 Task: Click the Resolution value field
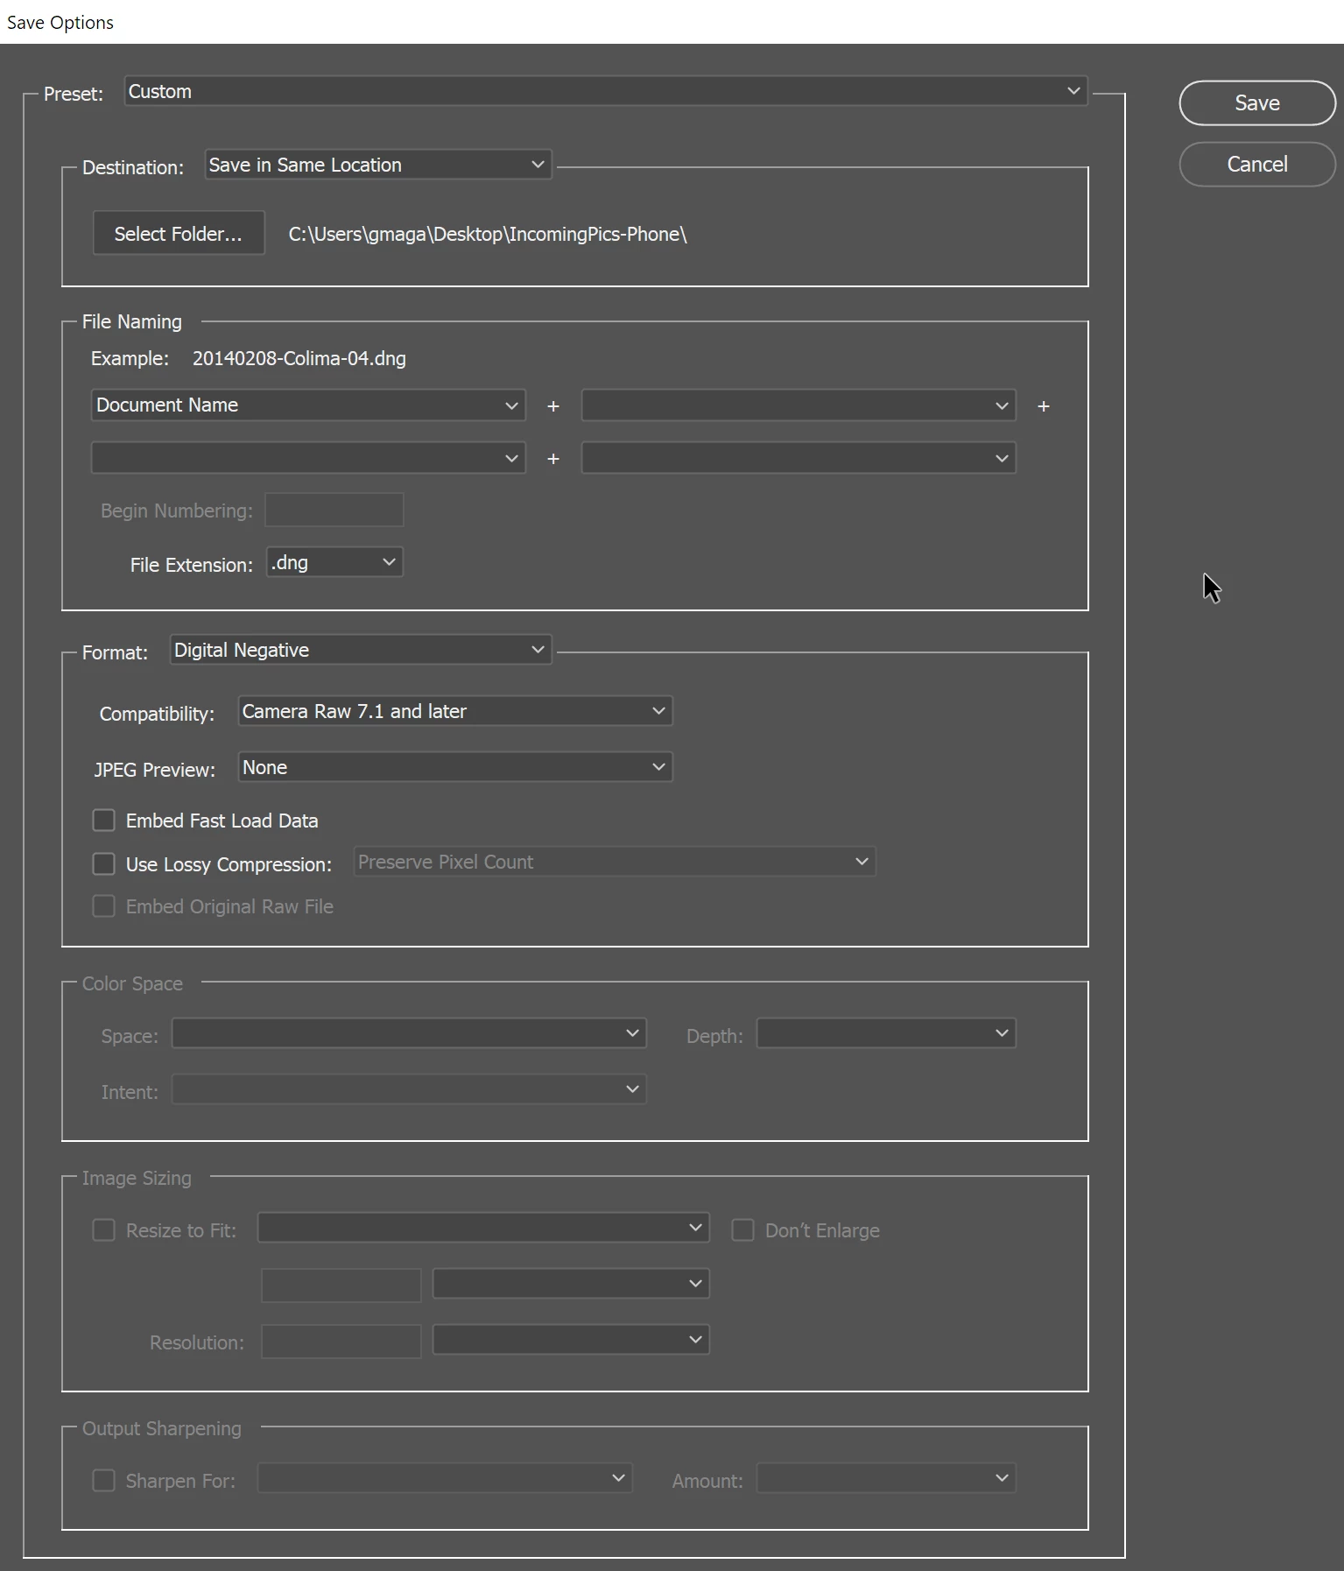click(x=341, y=1341)
